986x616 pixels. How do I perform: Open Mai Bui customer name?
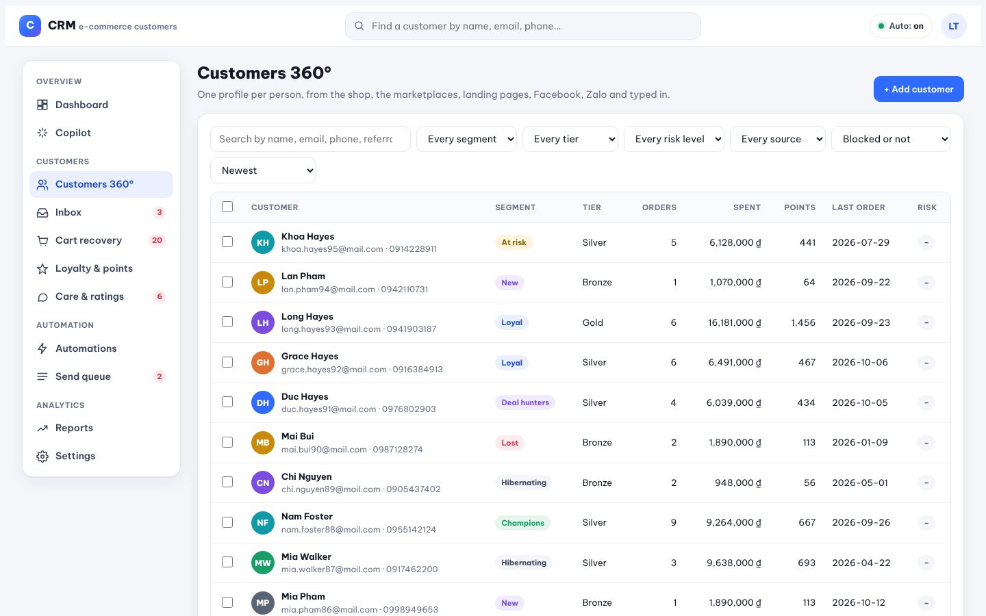coord(297,436)
